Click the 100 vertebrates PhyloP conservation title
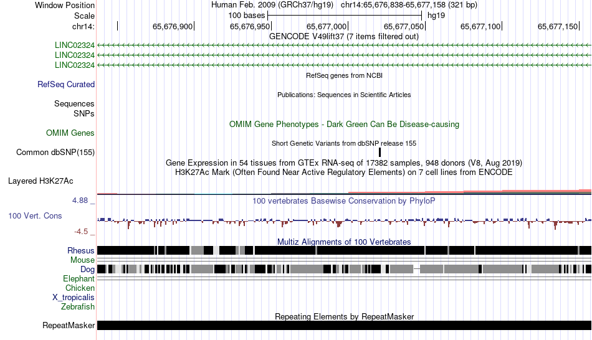The width and height of the screenshot is (592, 340). [344, 201]
